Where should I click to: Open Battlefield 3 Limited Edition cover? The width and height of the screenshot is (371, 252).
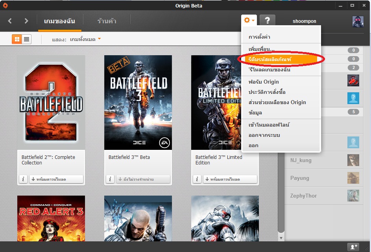click(x=216, y=103)
